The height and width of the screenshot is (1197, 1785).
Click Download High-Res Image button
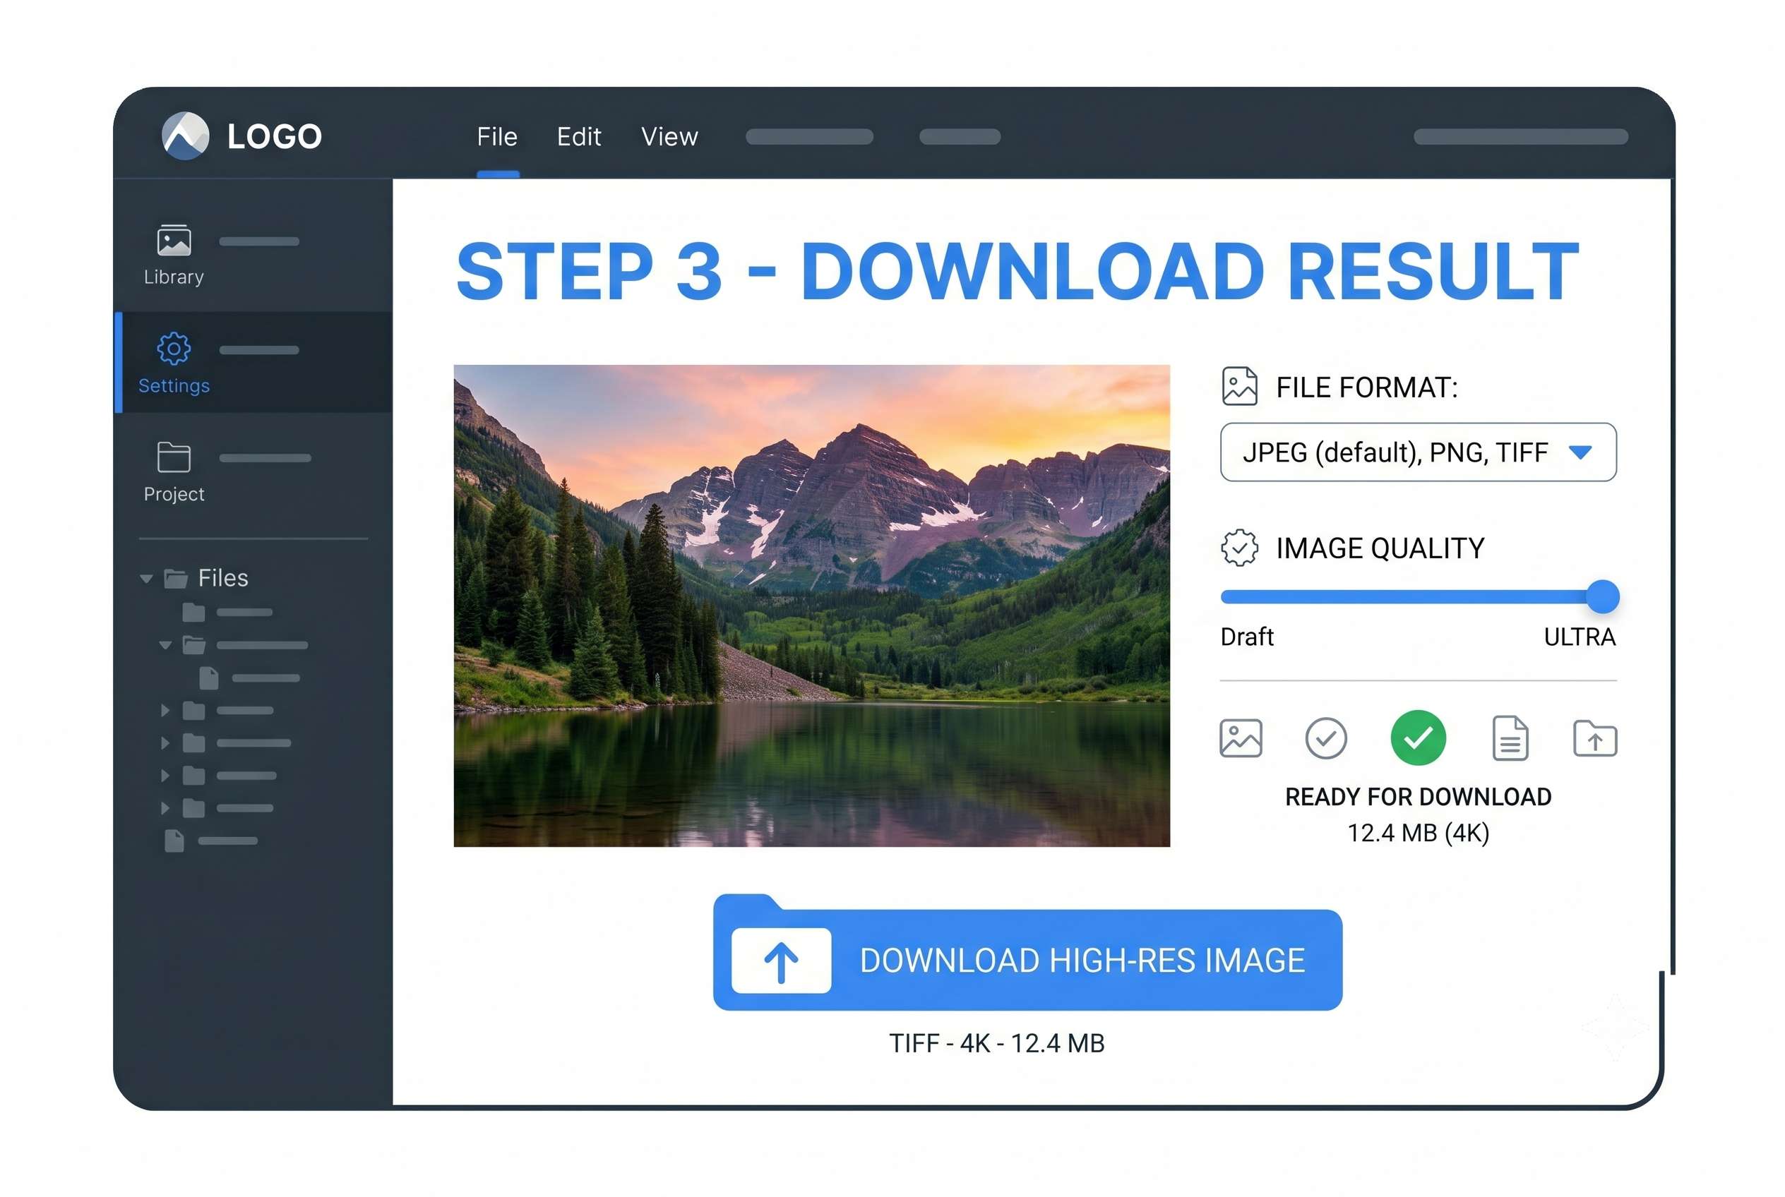click(1027, 954)
